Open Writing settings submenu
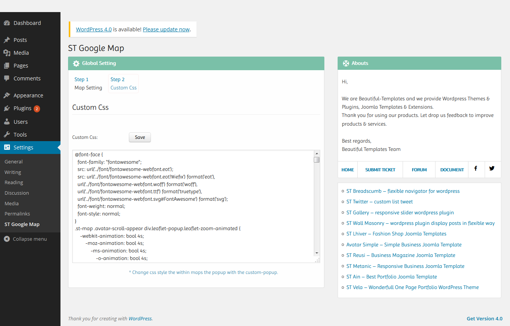The width and height of the screenshot is (510, 326). [13, 172]
